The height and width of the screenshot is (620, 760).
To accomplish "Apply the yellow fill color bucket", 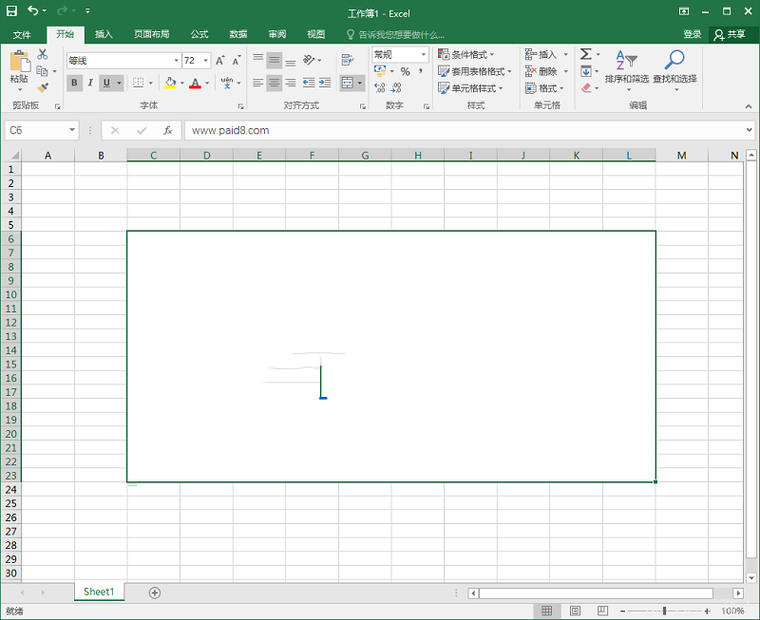I will coord(170,83).
